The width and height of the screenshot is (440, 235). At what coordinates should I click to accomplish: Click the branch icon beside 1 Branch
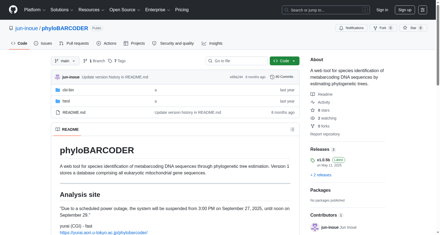[x=85, y=61]
